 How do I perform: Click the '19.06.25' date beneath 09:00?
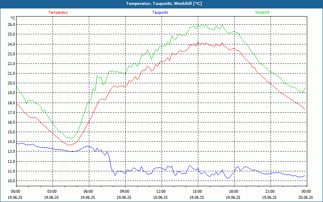click(x=124, y=197)
